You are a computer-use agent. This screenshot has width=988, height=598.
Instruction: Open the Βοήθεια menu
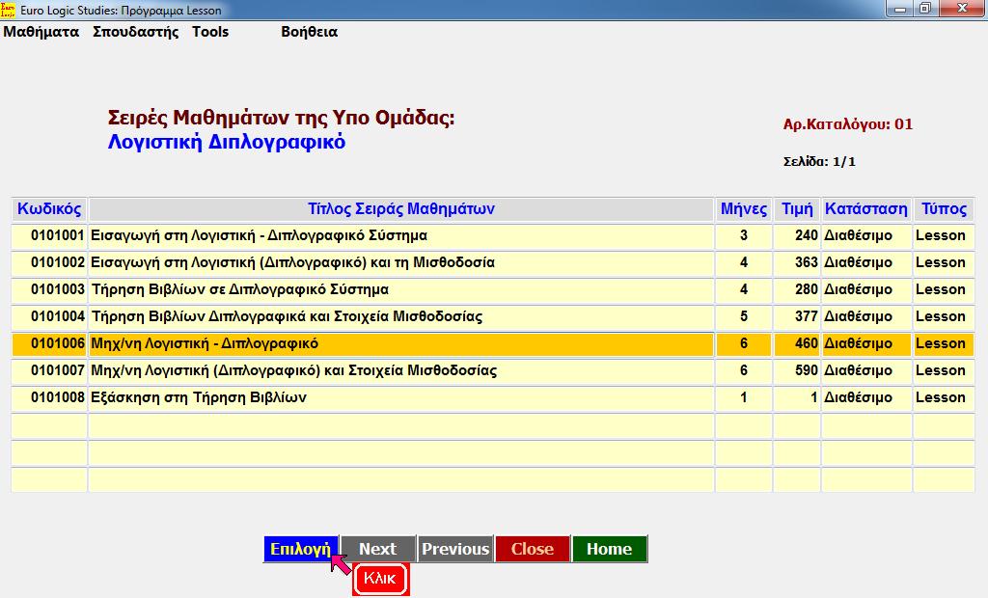point(308,32)
